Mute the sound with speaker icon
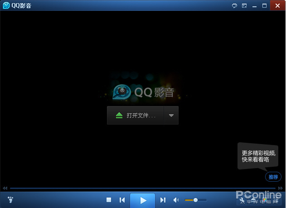286x208 pixels. click(x=176, y=200)
